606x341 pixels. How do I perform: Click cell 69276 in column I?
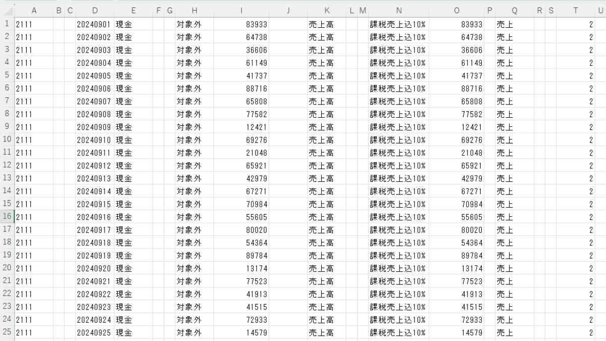click(x=241, y=139)
